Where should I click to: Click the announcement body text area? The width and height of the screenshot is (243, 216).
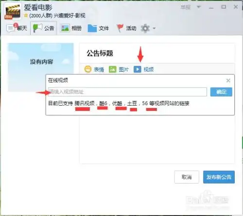coord(157,139)
